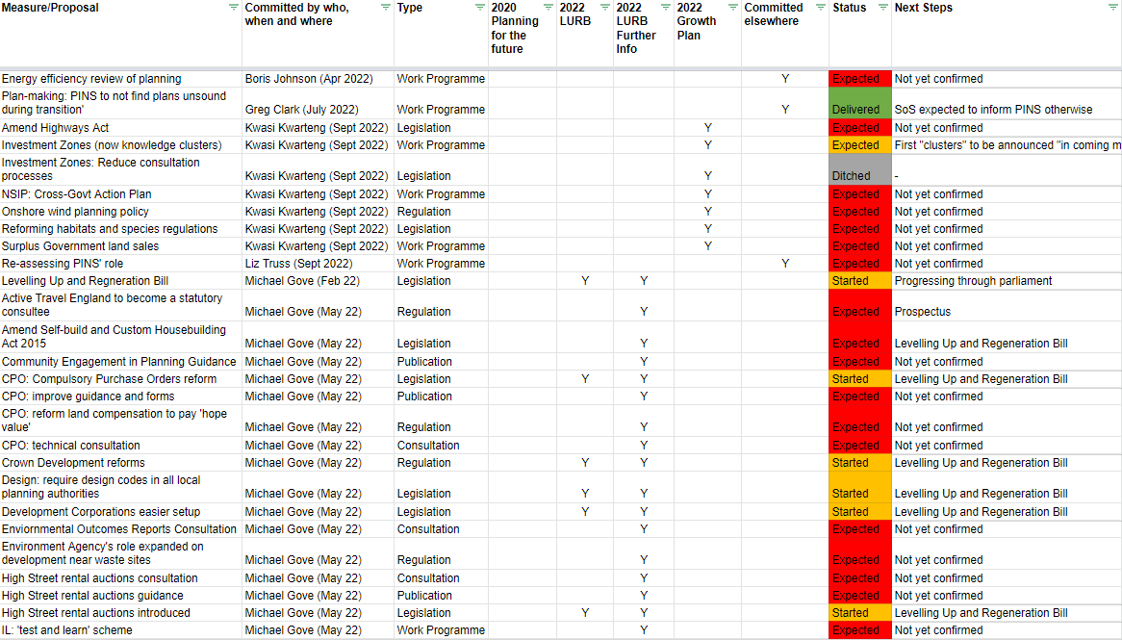This screenshot has height=640, width=1122.
Task: Select cell 'Design: require design codes in all local planning authorities'
Action: (121, 487)
